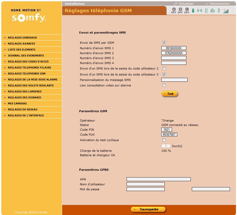Open JOURNAL DES EVENEMENTS menu entry
This screenshot has width=237, height=215.
pos(26,56)
